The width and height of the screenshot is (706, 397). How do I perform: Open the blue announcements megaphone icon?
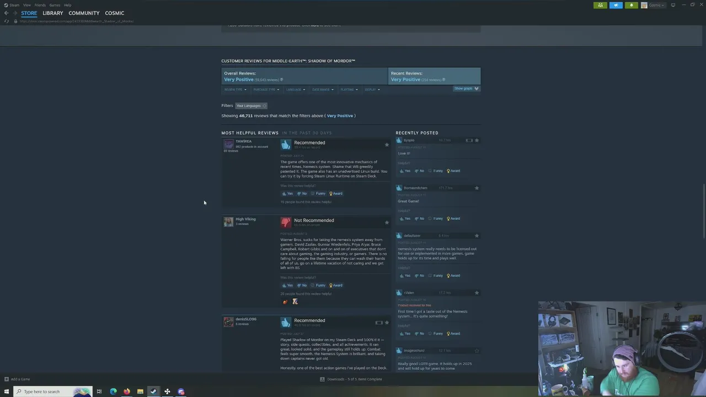point(616,5)
